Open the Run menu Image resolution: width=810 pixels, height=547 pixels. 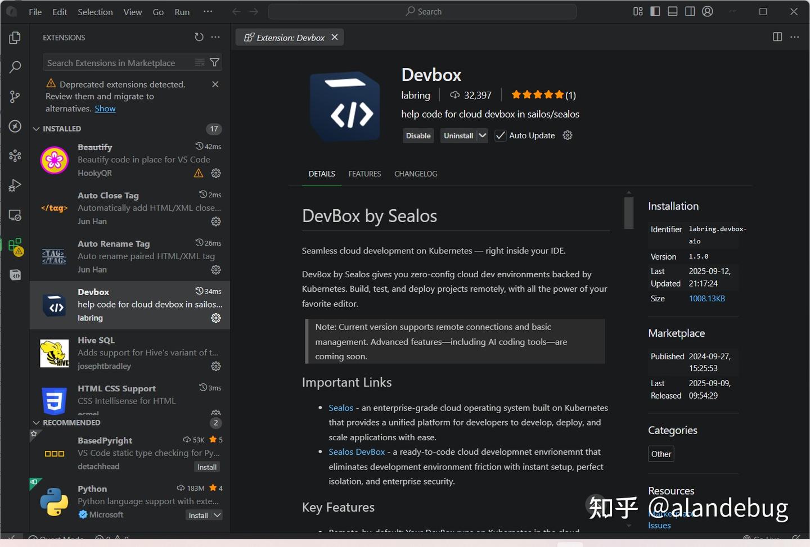182,11
